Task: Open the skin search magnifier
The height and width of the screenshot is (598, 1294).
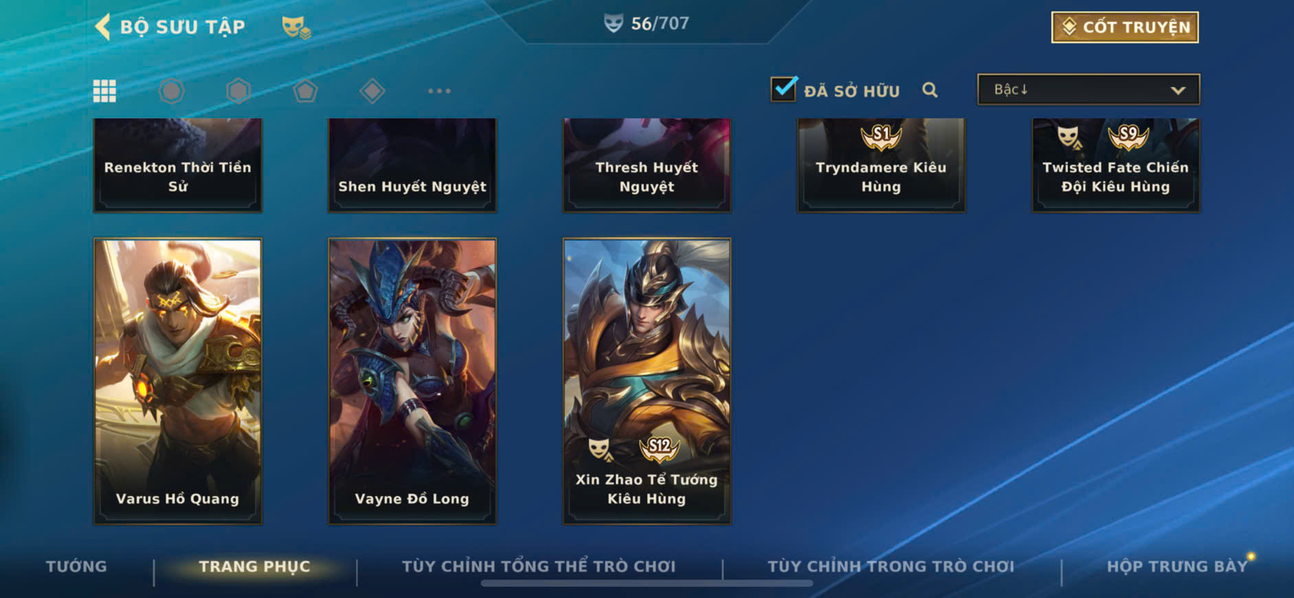Action: click(930, 90)
